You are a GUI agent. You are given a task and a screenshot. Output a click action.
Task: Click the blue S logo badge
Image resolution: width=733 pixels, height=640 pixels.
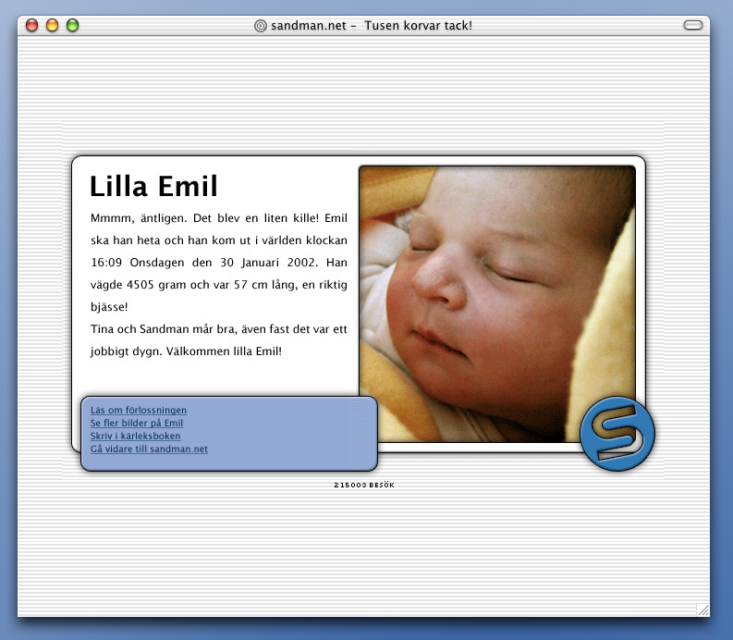(617, 434)
